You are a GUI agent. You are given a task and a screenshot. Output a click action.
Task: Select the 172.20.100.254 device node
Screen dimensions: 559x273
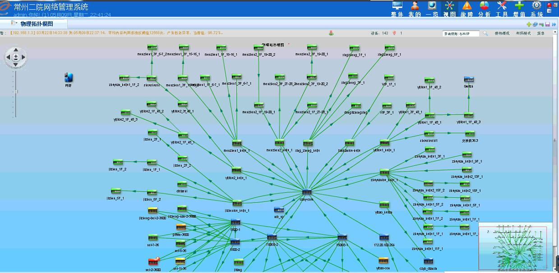click(384, 237)
